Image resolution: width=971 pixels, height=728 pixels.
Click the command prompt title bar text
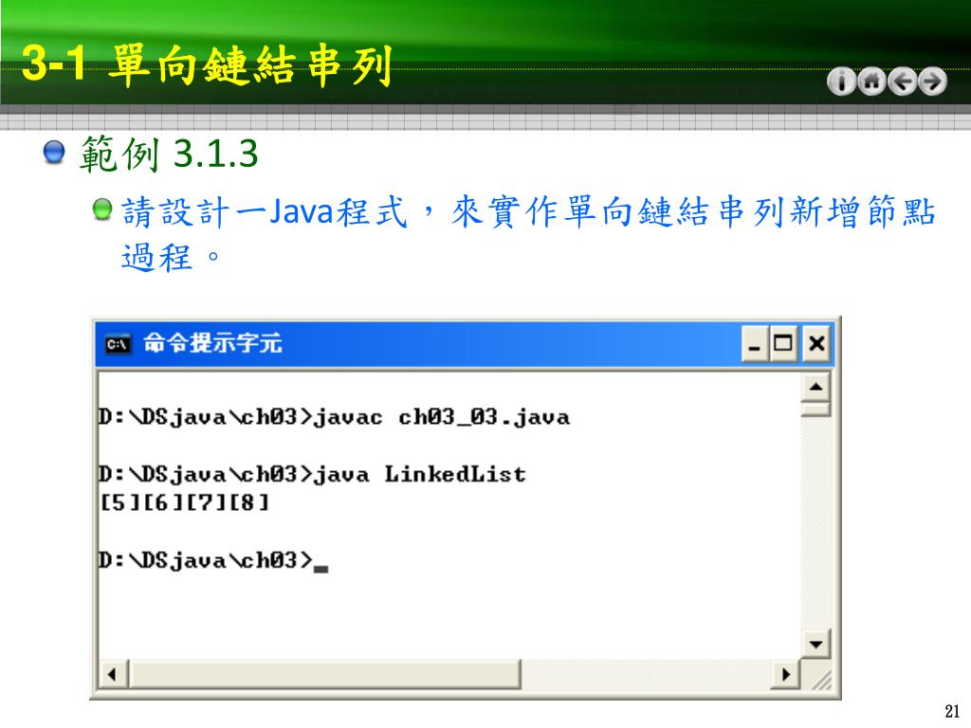pyautogui.click(x=213, y=343)
